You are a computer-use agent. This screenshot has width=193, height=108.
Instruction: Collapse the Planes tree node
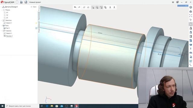[2, 10]
